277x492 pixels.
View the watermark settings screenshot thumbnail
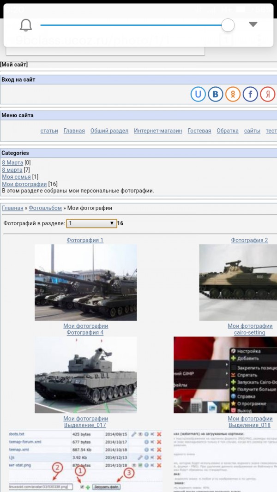pyautogui.click(x=225, y=461)
